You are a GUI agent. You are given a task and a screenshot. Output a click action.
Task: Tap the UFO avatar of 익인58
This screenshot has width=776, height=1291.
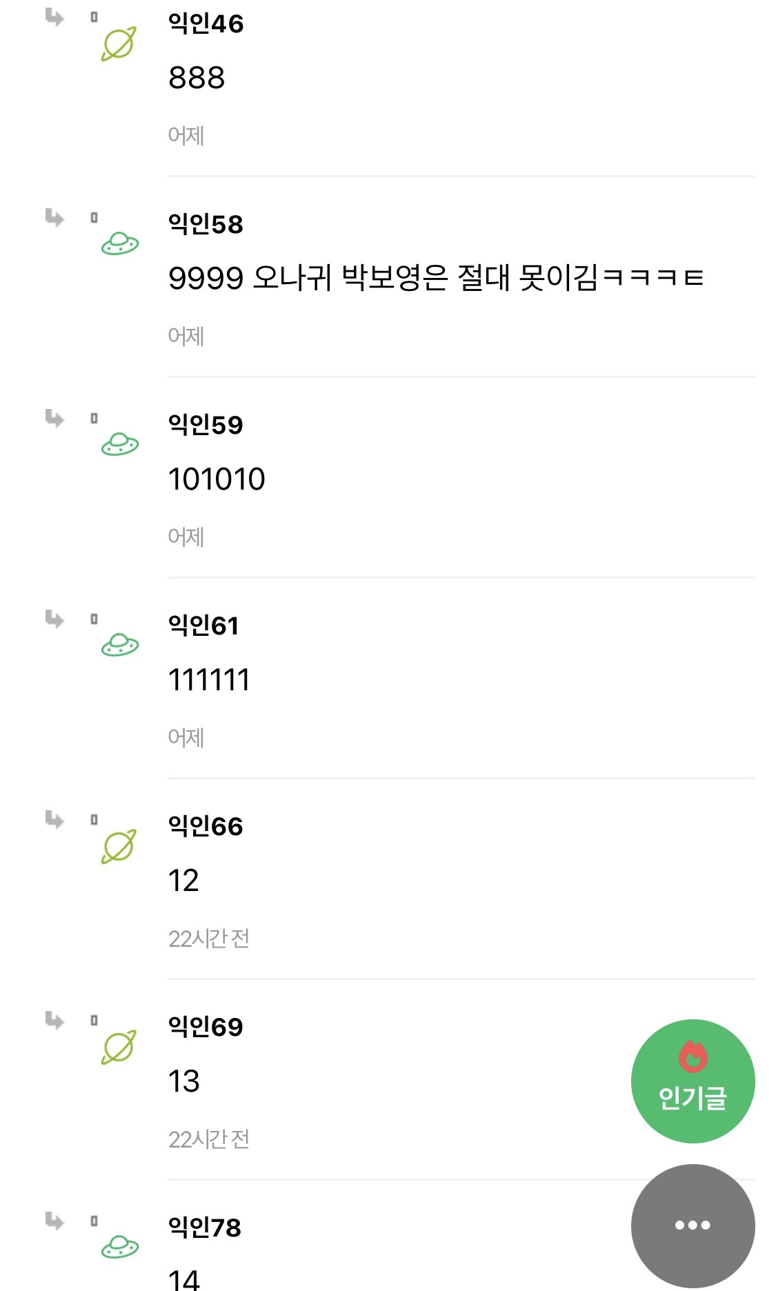point(120,244)
